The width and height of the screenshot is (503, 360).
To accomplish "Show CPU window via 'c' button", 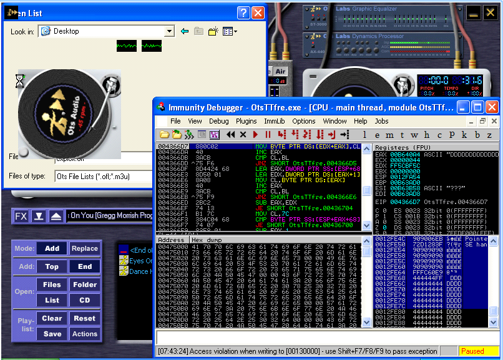I will coord(439,135).
